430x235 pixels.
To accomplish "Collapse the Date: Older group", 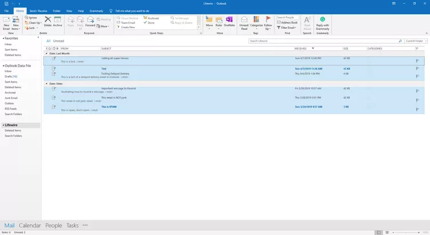I will (46, 84).
